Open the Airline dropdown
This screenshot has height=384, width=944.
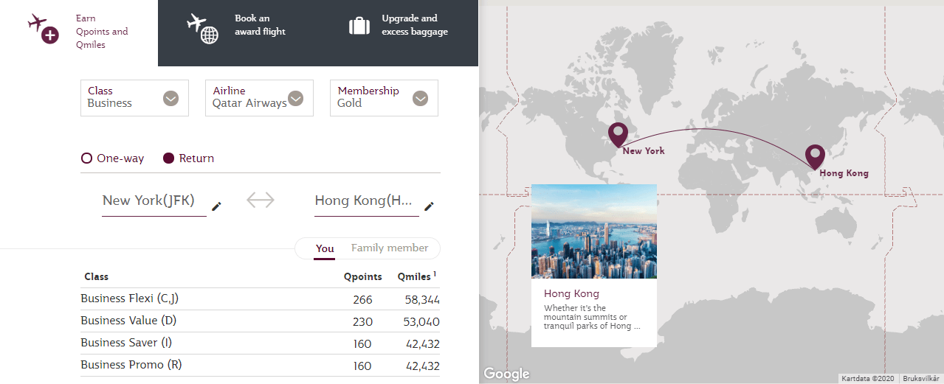click(x=259, y=98)
